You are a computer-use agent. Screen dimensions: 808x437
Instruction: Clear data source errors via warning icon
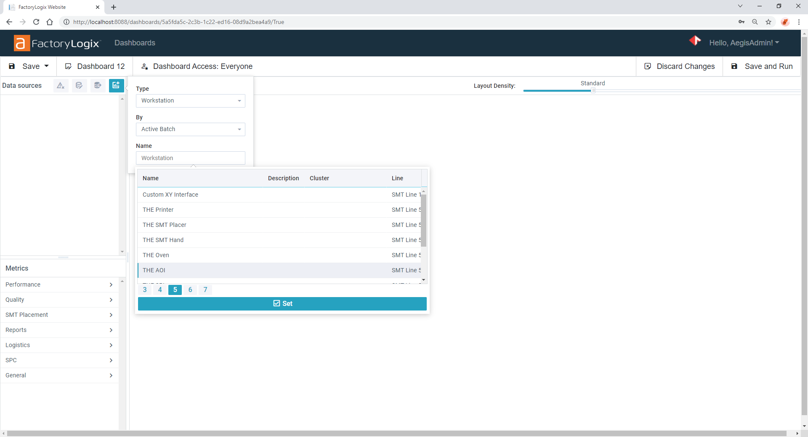pos(61,85)
